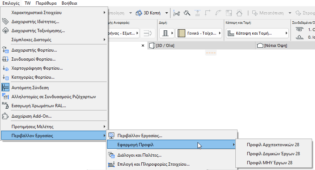Open dropdown arrow left of 3D Κοπή

[x=130, y=13]
